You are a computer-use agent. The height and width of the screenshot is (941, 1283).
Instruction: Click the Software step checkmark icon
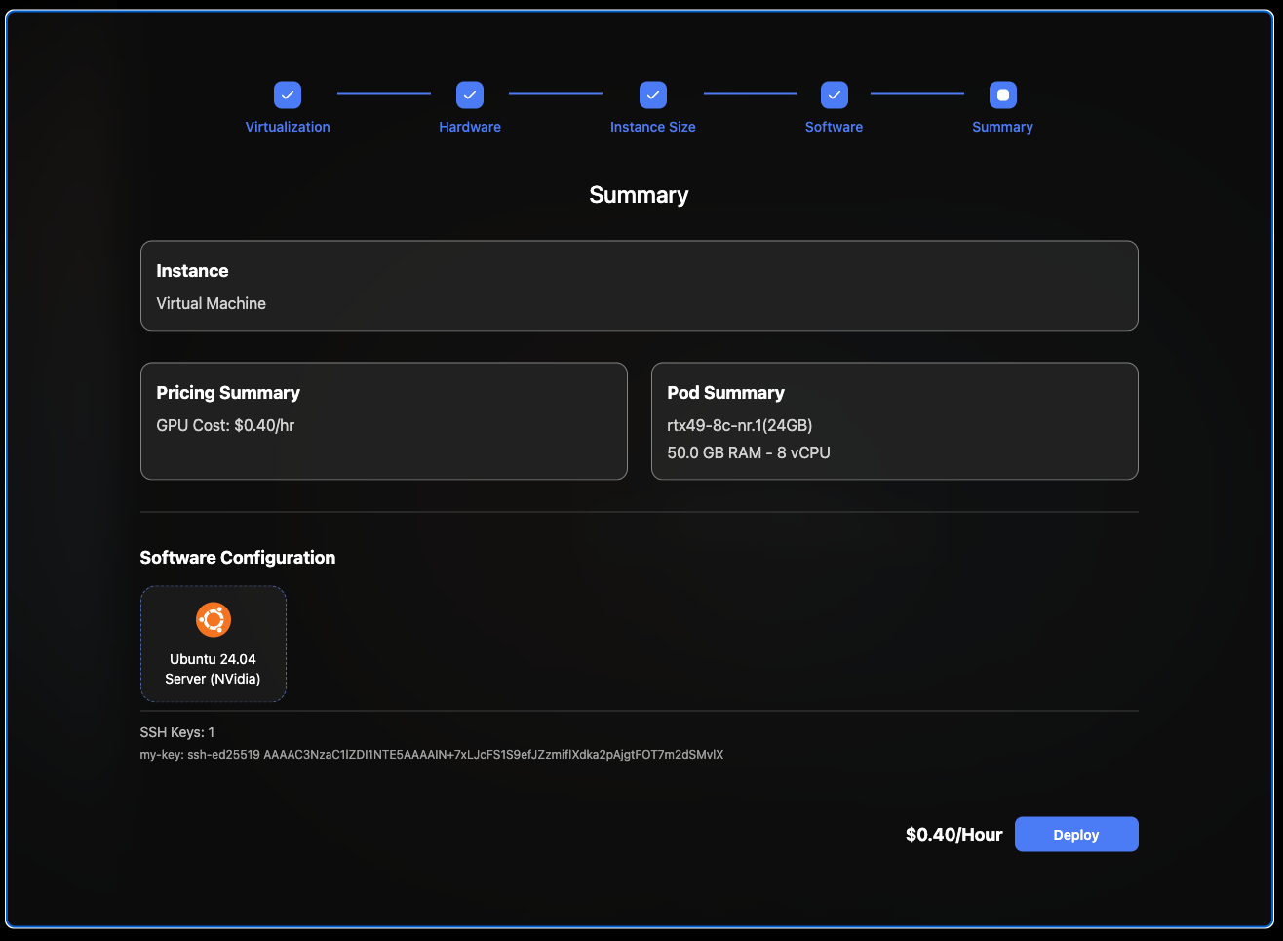[834, 95]
